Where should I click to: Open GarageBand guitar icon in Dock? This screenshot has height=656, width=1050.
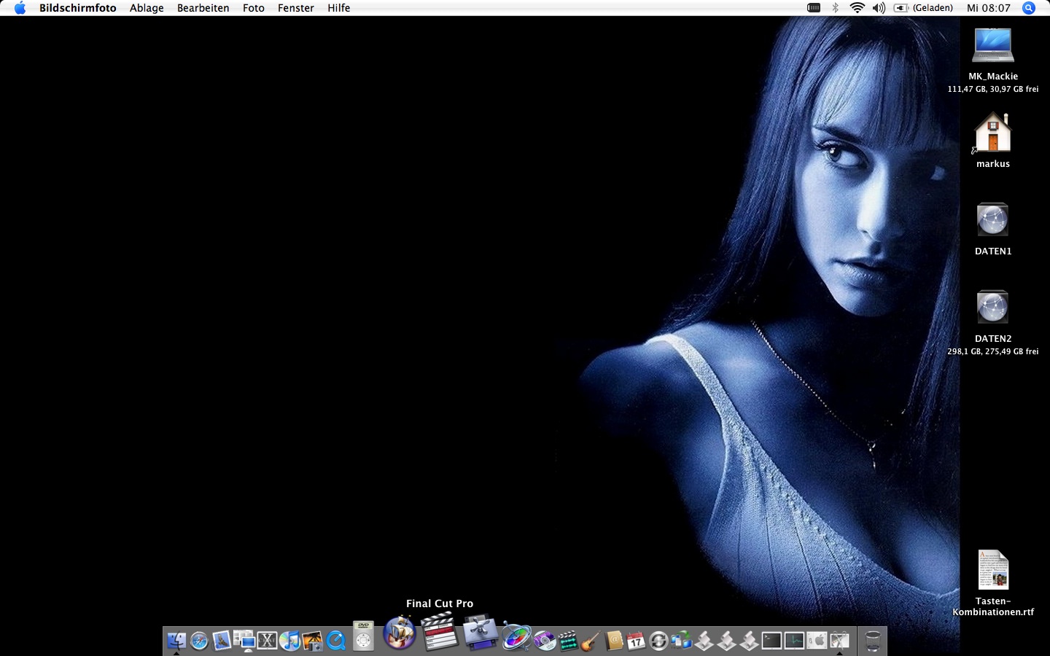click(x=591, y=641)
